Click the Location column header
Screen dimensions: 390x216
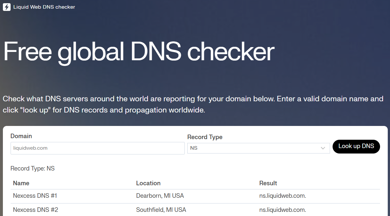click(148, 183)
